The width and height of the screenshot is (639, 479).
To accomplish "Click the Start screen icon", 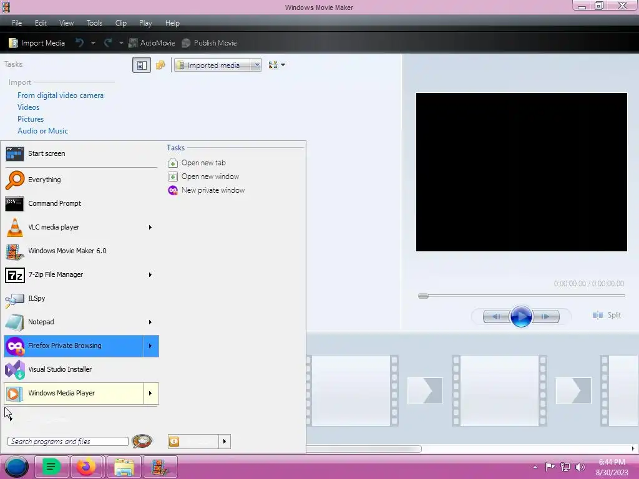I will pos(15,153).
